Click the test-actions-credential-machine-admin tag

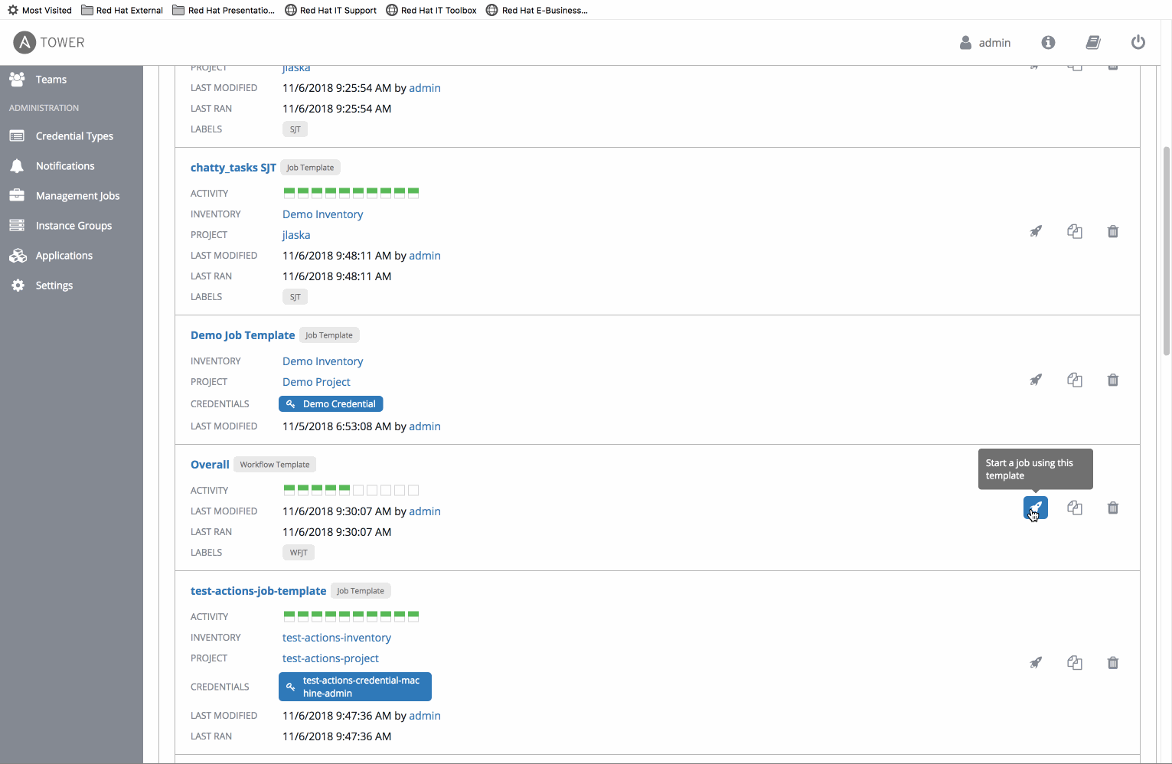[355, 687]
